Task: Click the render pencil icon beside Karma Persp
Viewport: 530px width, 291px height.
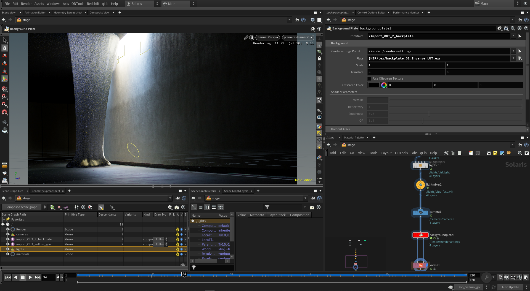Action: [246, 37]
